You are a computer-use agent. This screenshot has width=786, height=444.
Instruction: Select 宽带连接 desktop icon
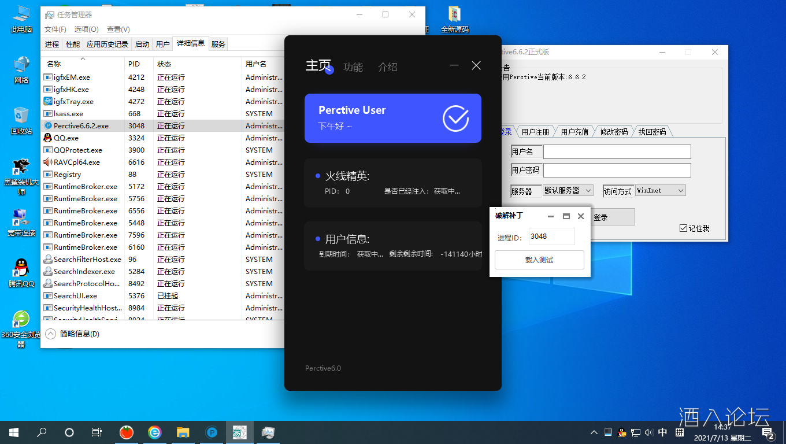[21, 222]
